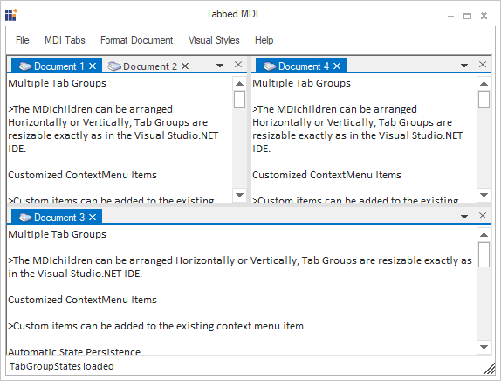The height and width of the screenshot is (381, 501).
Task: Open the Visual Styles menu
Action: [x=214, y=40]
